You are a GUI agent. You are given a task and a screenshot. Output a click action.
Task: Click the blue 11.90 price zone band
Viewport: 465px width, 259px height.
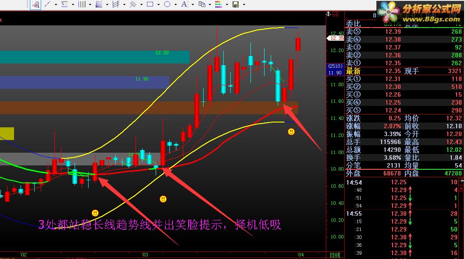(x=85, y=83)
